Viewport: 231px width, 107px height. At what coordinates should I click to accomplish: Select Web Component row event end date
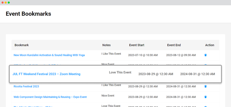tap(181, 97)
